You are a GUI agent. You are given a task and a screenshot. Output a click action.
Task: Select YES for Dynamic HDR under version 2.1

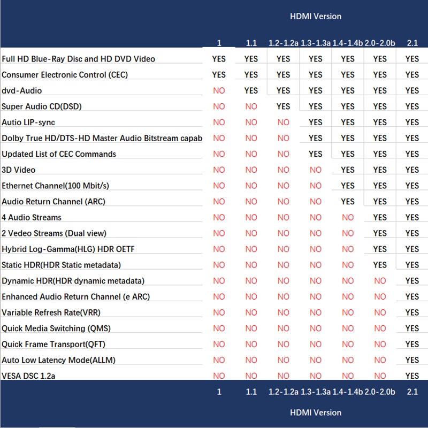pyautogui.click(x=412, y=281)
